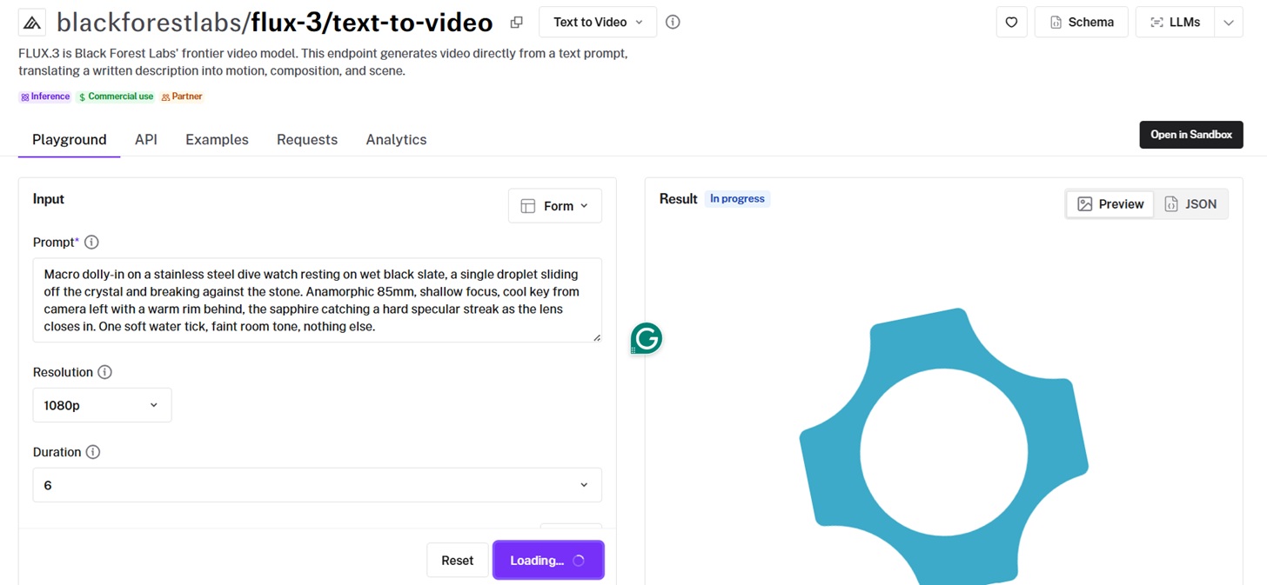This screenshot has width=1267, height=585.
Task: Favorite the model with heart icon
Action: tap(1011, 22)
